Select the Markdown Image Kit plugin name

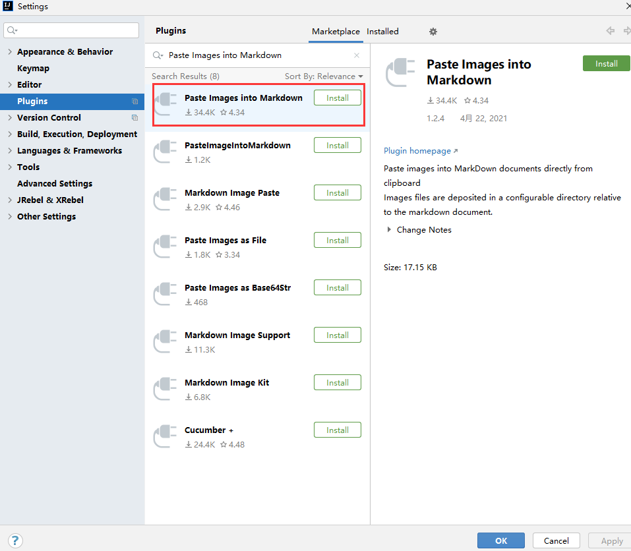227,383
